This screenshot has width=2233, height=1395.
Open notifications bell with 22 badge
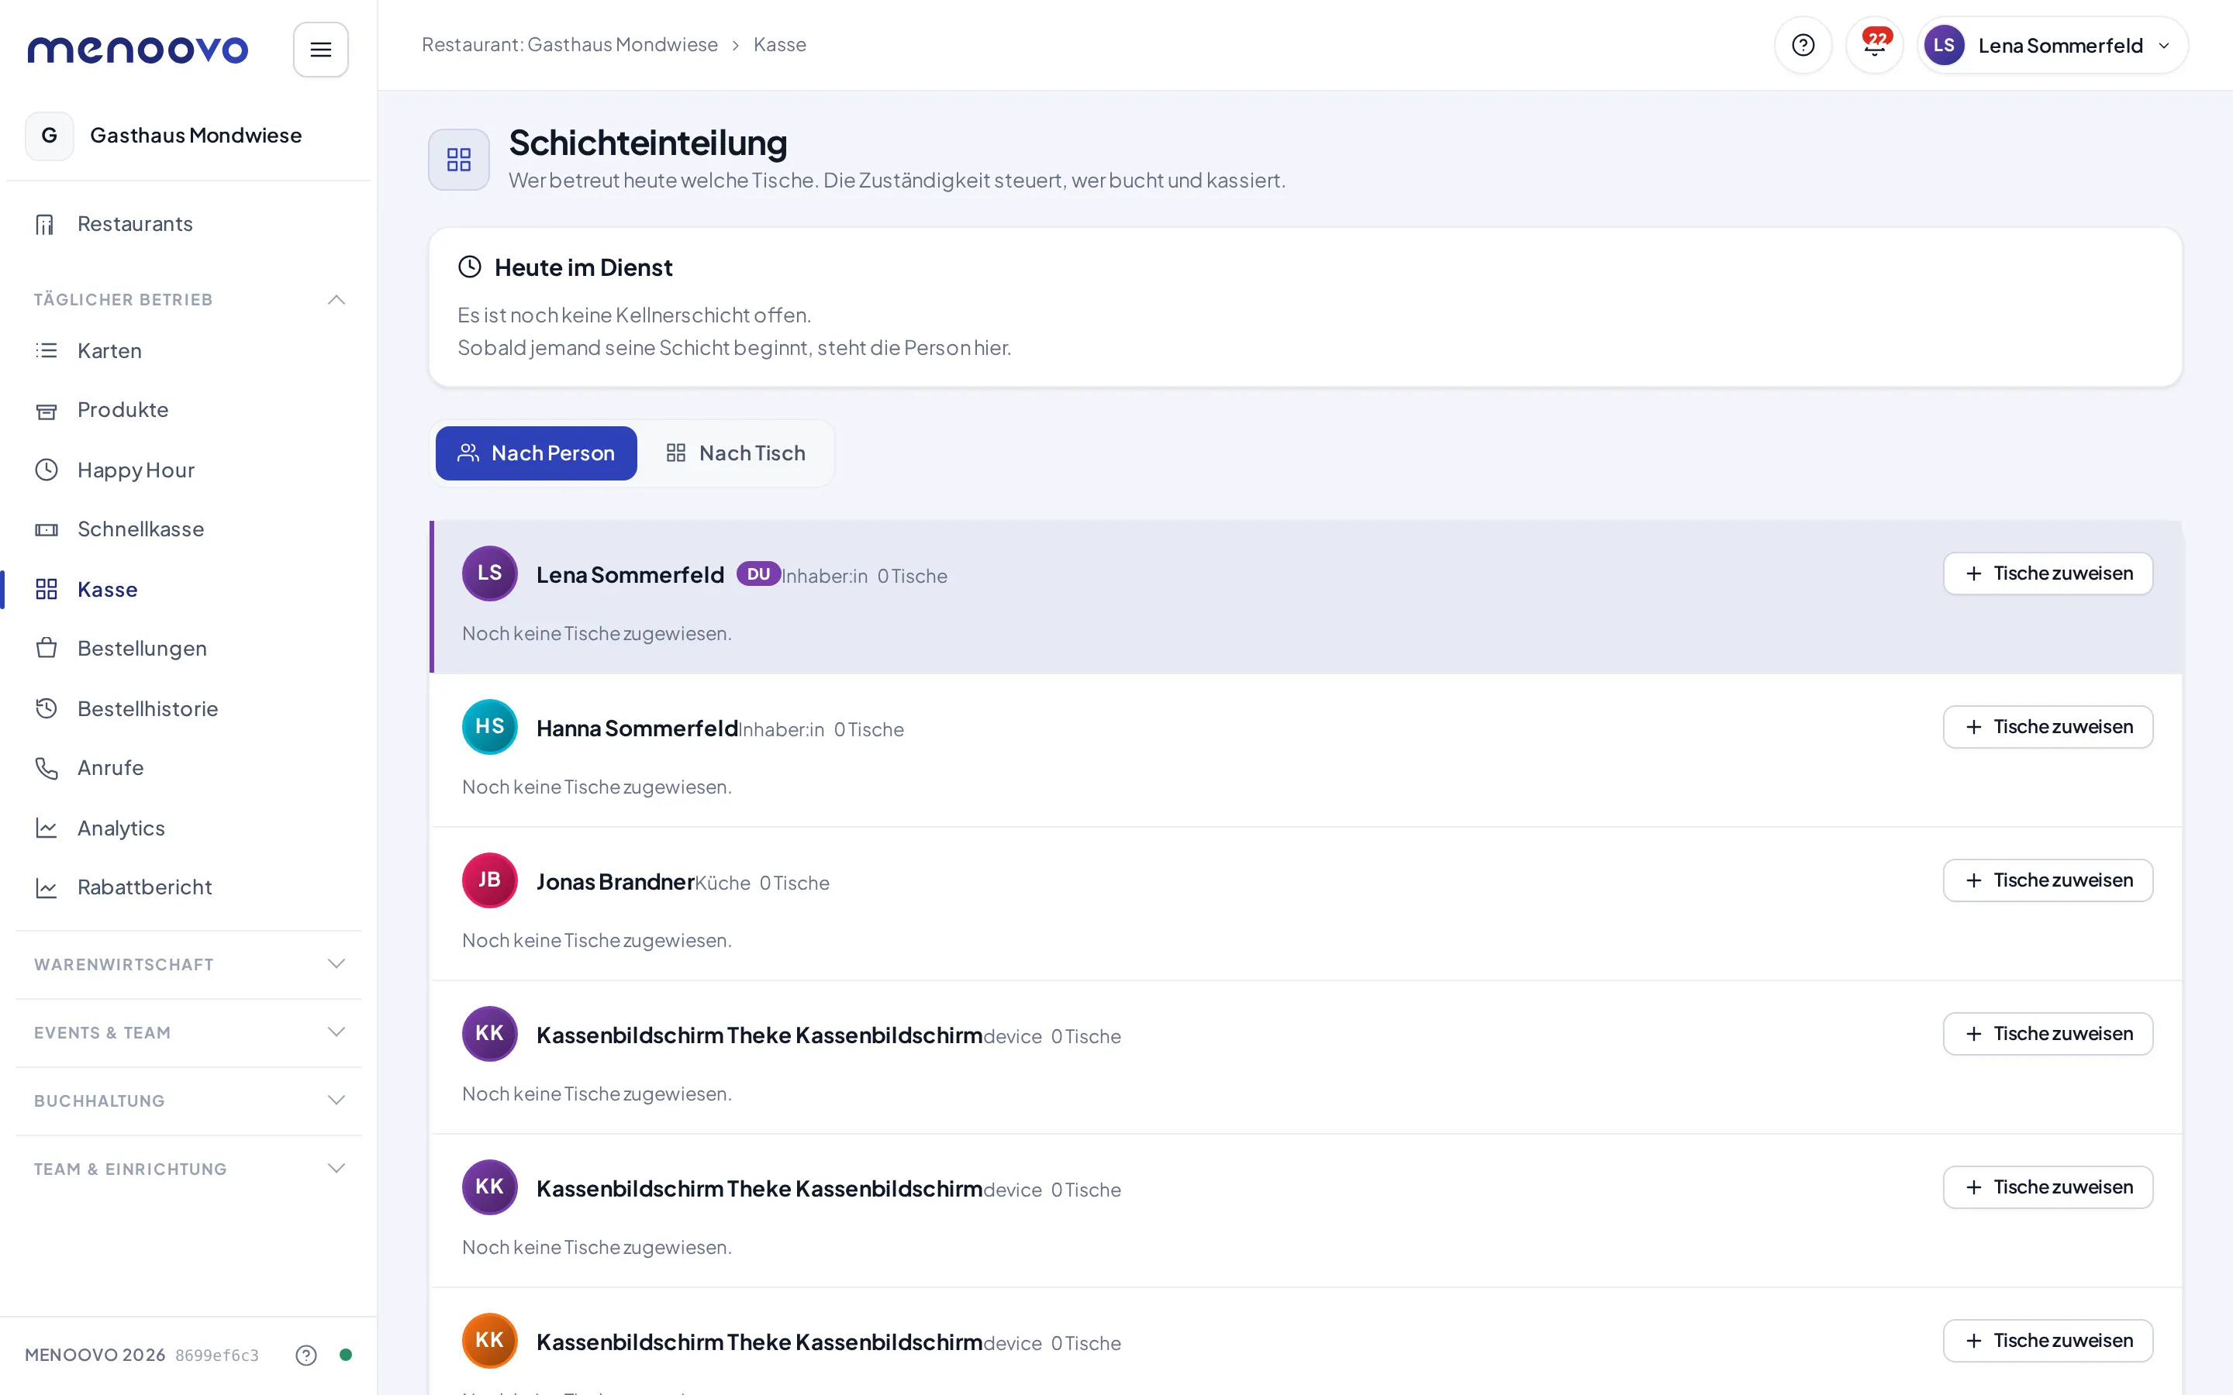1874,45
